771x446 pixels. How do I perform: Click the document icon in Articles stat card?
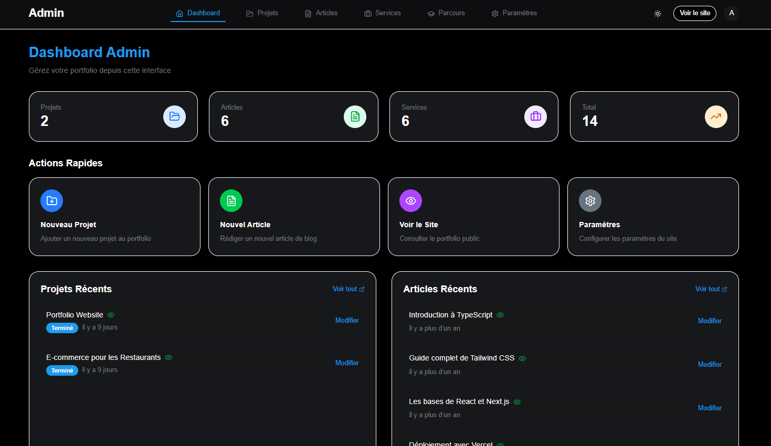(x=355, y=116)
